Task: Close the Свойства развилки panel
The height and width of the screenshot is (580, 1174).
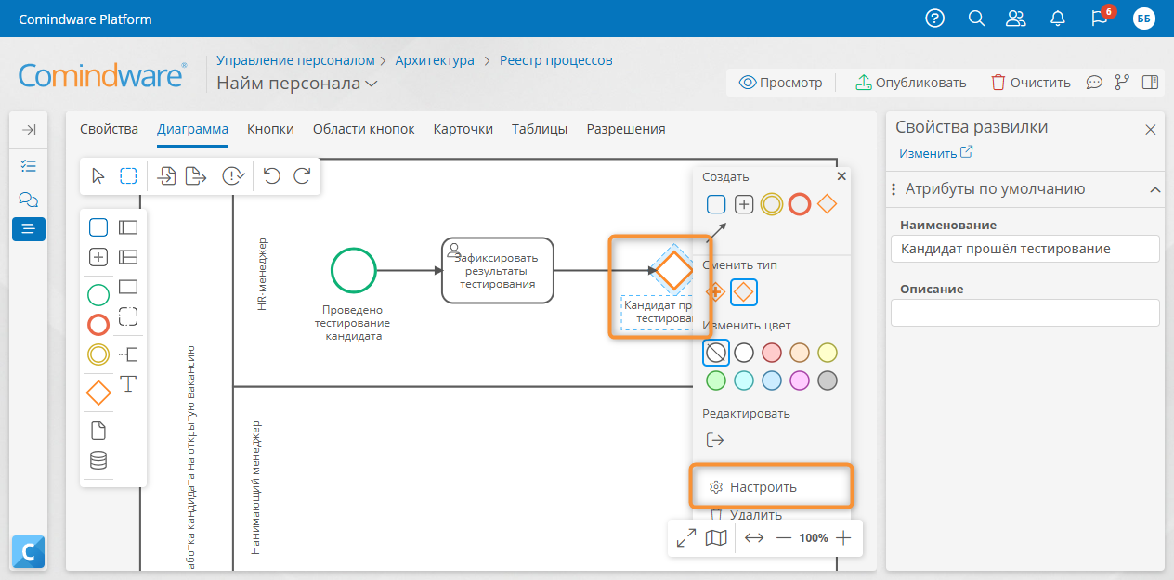Action: click(x=1150, y=130)
